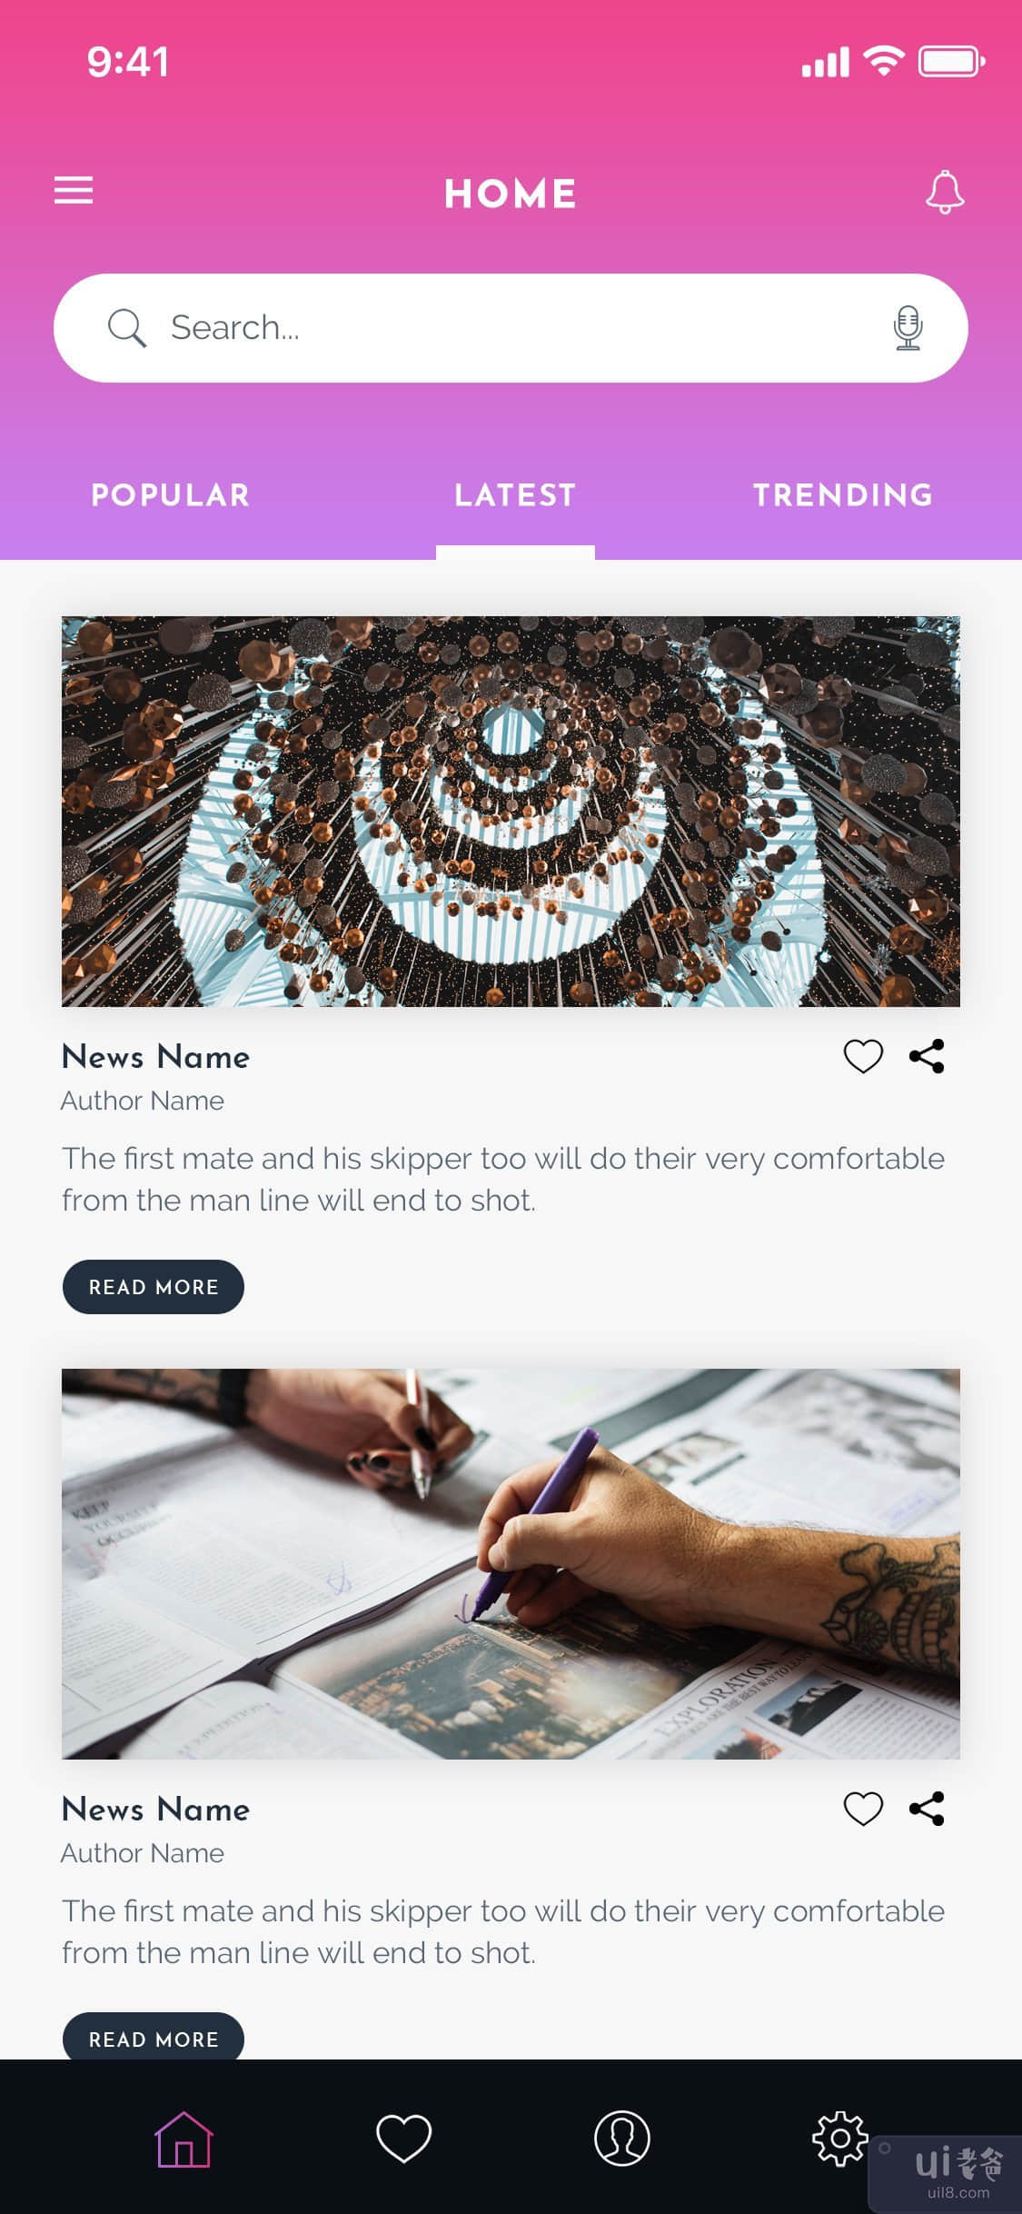Focus the Search input field
This screenshot has height=2214, width=1022.
(x=511, y=328)
